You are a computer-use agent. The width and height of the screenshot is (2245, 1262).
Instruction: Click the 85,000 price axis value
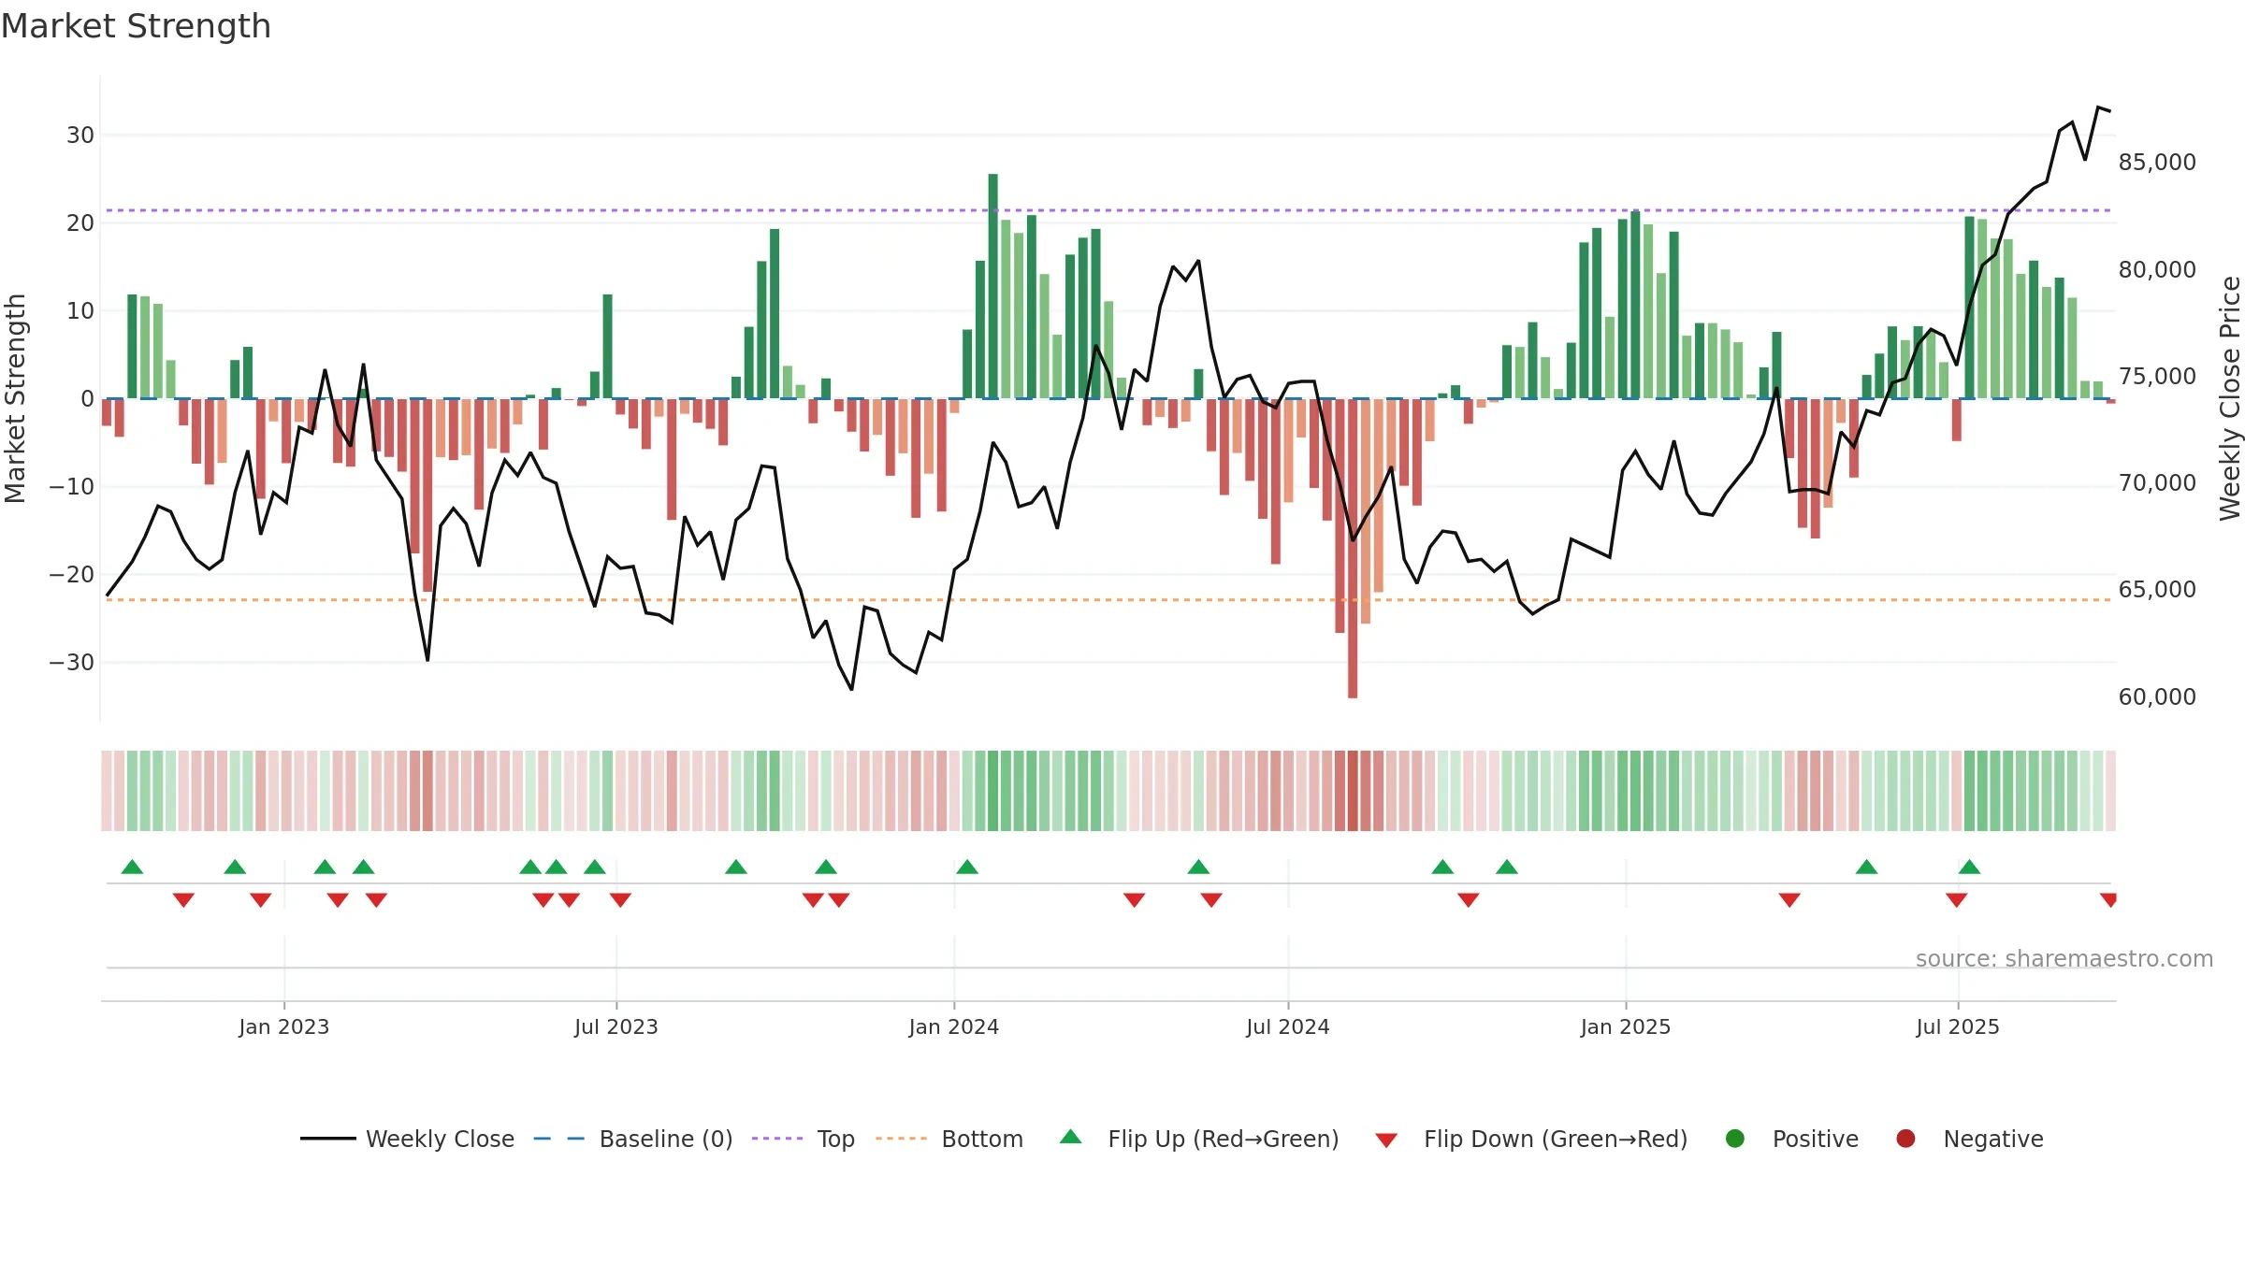2157,163
